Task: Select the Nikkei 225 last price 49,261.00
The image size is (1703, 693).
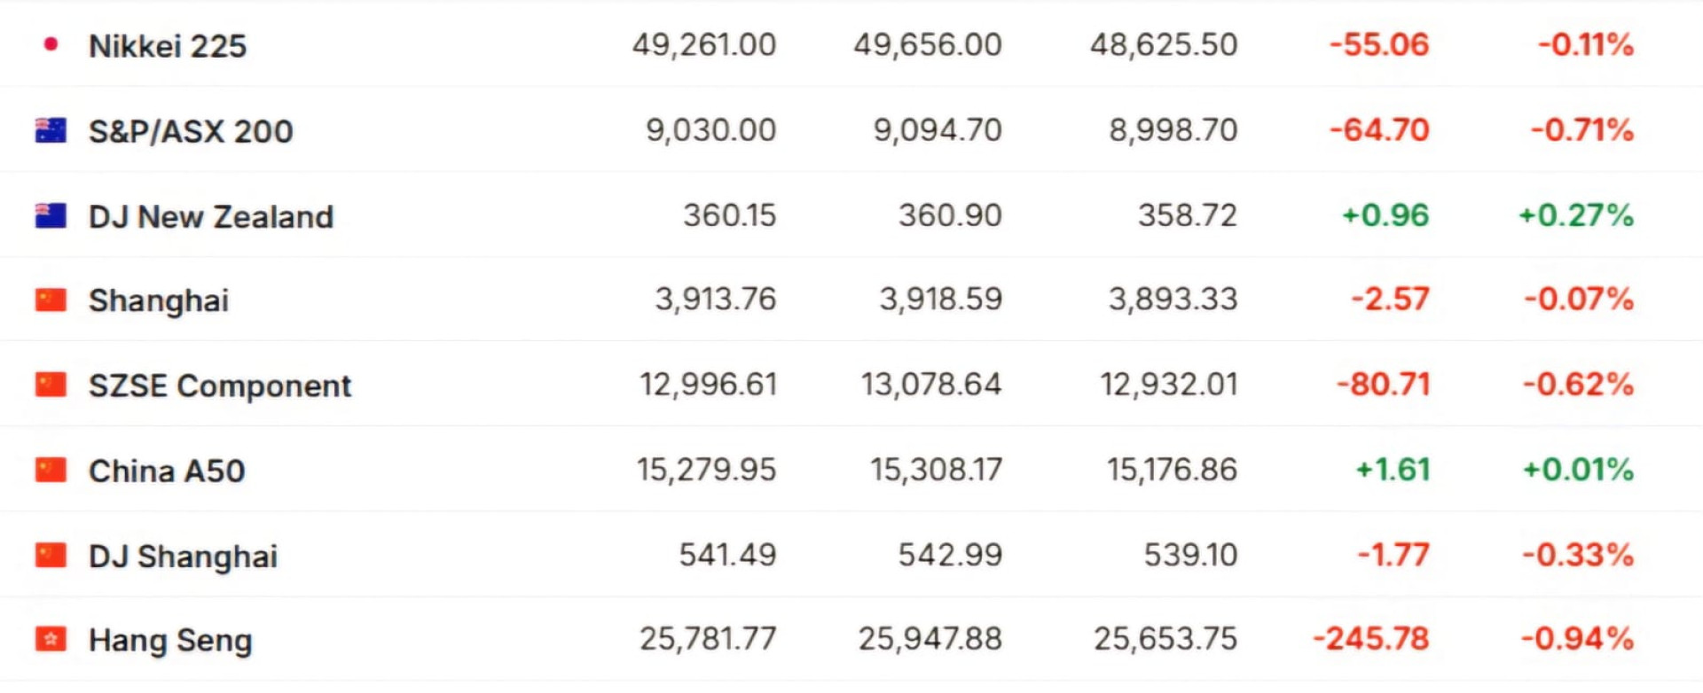Action: pos(704,45)
